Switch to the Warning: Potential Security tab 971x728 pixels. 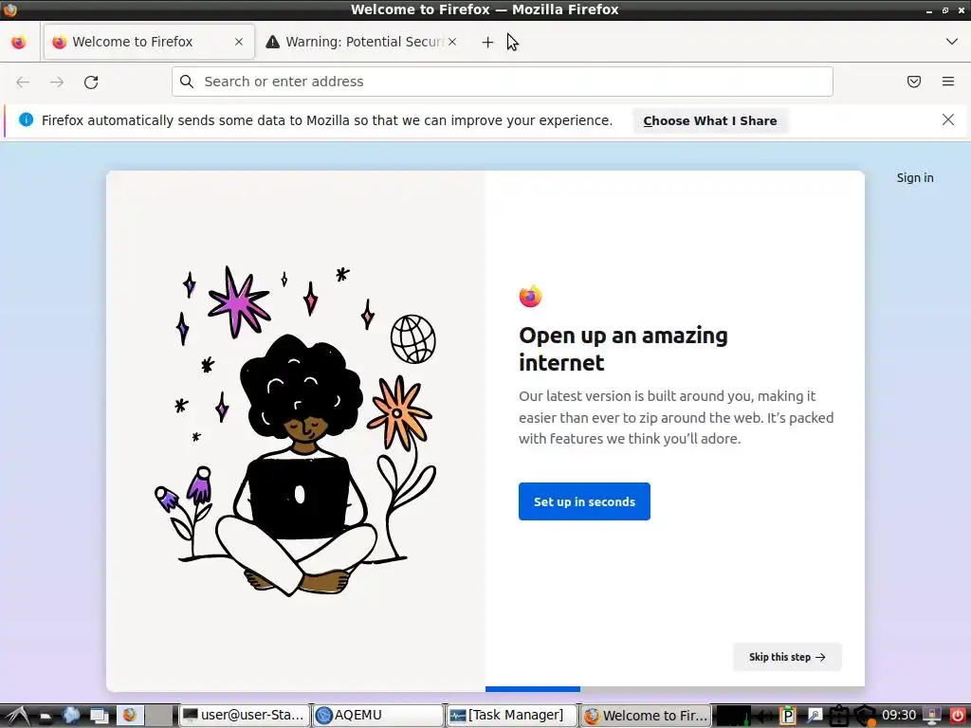coord(361,42)
